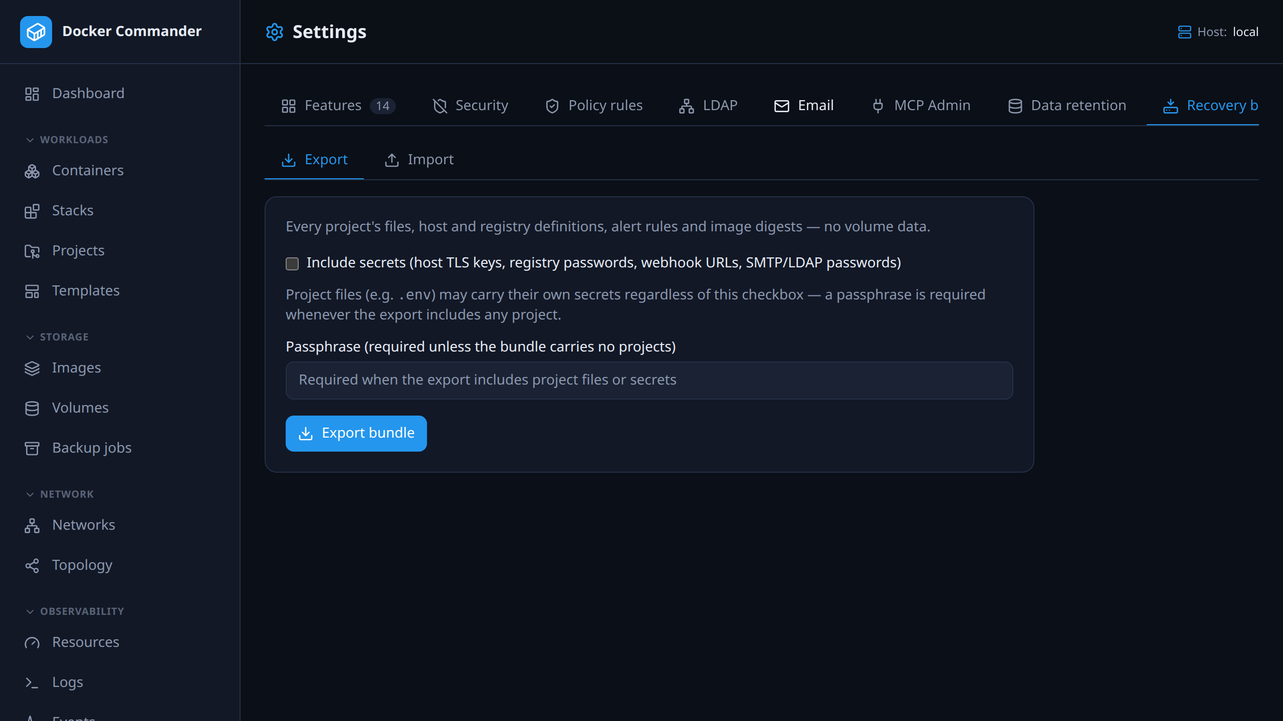1283x721 pixels.
Task: Collapse the Network sidebar section
Action: (60, 494)
